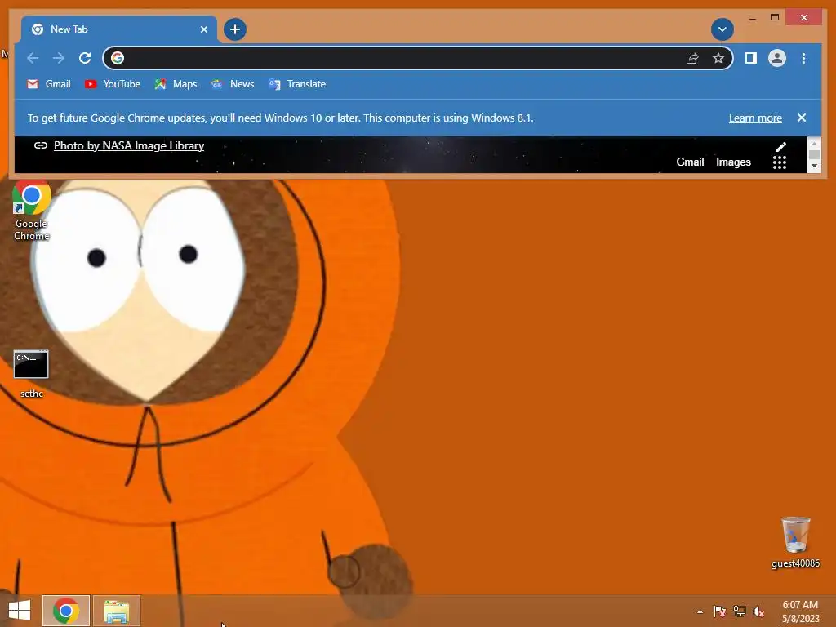836x627 pixels.
Task: Customize this page pencil icon
Action: click(x=780, y=147)
